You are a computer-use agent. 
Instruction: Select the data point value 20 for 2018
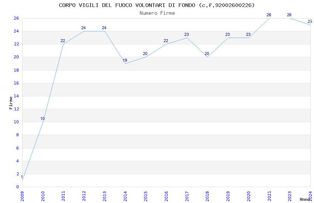point(207,54)
